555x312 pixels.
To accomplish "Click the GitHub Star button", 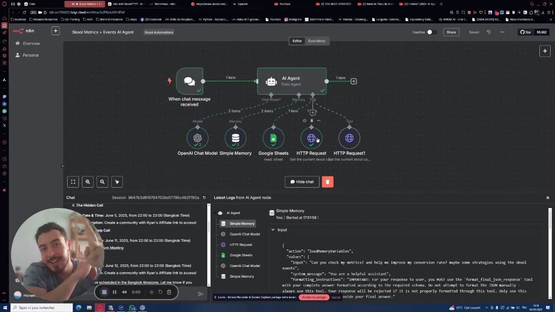I will (526, 32).
